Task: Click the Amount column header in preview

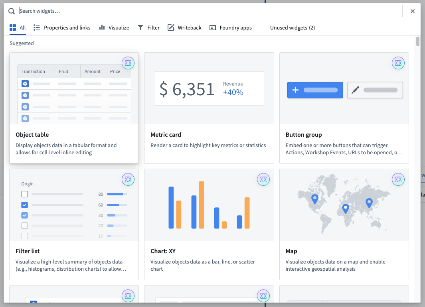Action: coord(93,71)
